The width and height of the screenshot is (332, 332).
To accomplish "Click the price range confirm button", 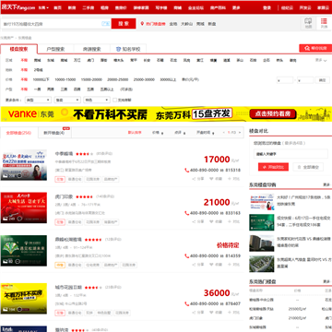I will (322, 80).
